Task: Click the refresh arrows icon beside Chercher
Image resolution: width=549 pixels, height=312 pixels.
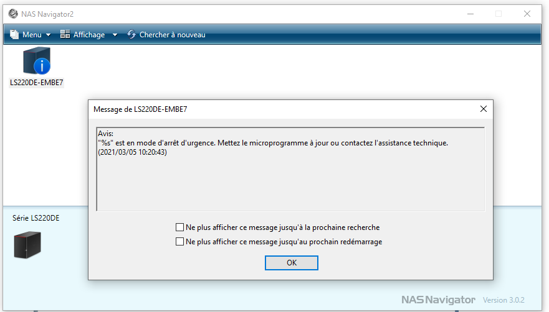Action: (x=131, y=34)
